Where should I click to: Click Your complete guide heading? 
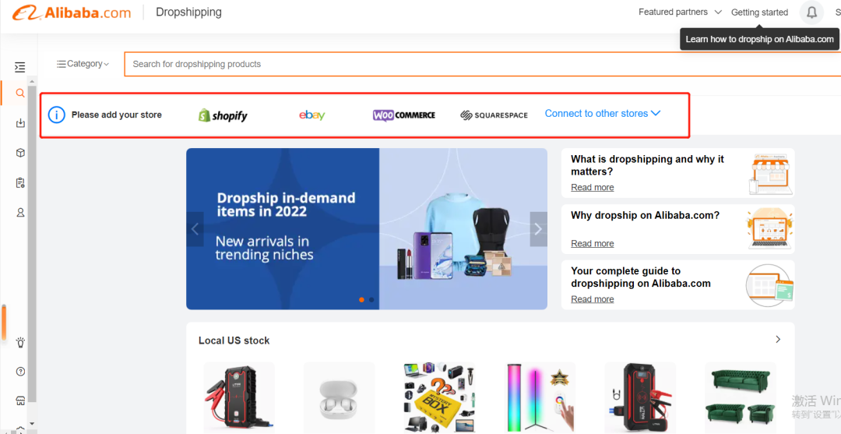[641, 277]
